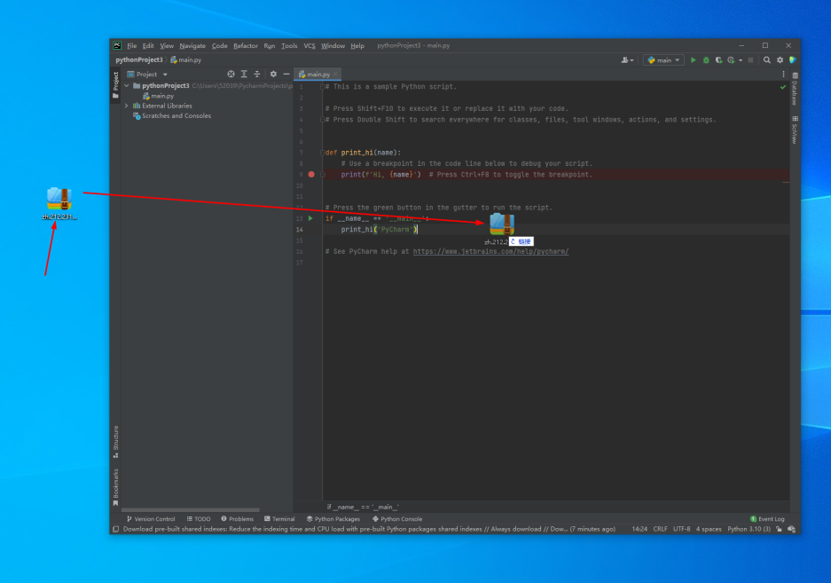Open the Problems tool window

point(238,519)
